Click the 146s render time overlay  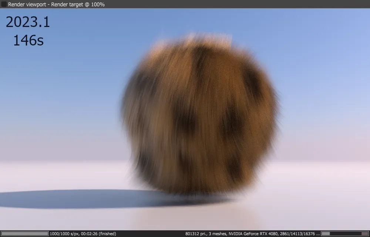click(x=28, y=40)
